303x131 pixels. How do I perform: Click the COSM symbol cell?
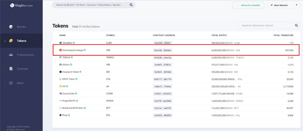(x=109, y=94)
